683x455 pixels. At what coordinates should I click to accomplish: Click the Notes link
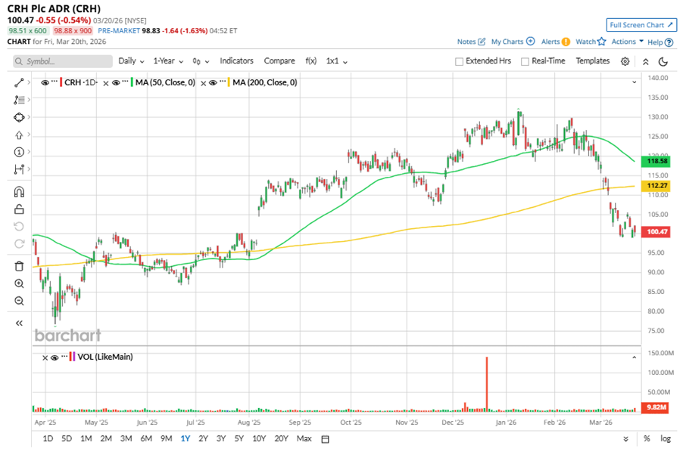[x=466, y=42]
